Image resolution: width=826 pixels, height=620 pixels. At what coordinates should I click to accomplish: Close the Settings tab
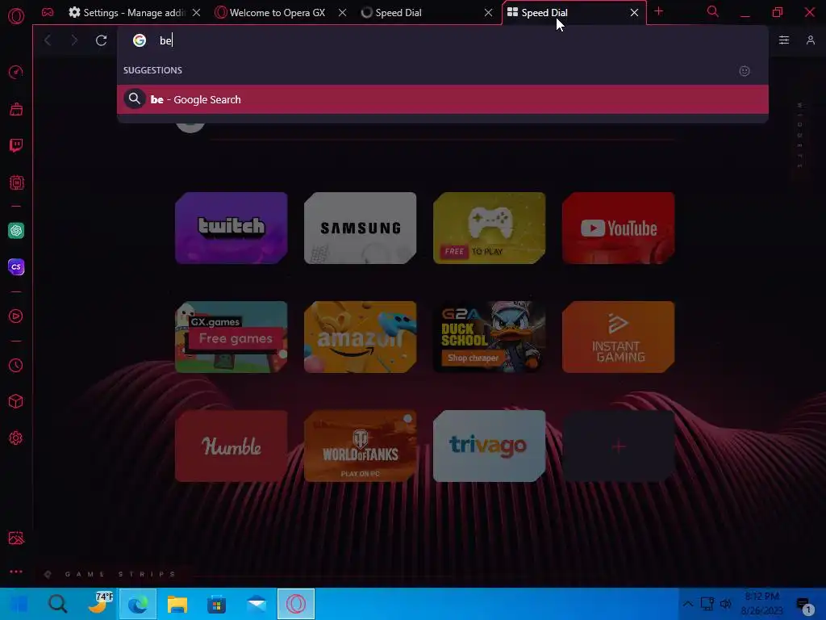(x=197, y=13)
